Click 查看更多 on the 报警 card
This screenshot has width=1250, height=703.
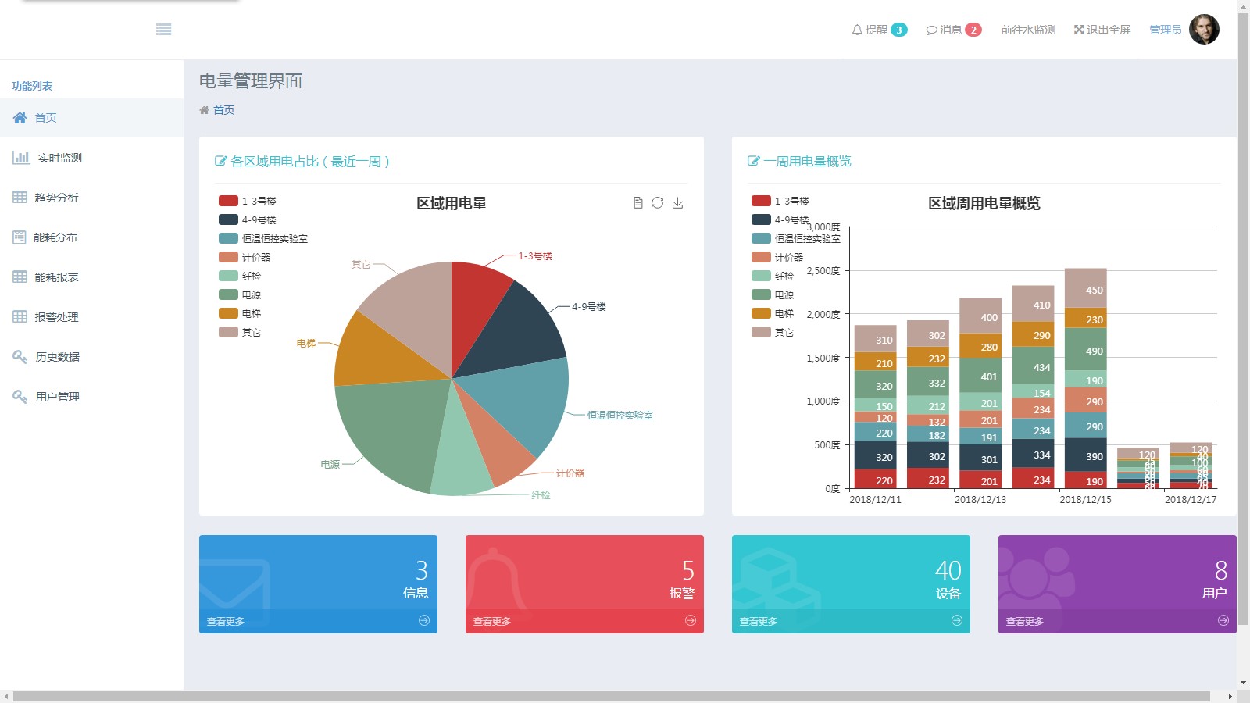(492, 621)
